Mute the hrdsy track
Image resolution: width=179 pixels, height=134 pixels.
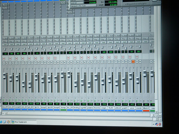point(78,62)
